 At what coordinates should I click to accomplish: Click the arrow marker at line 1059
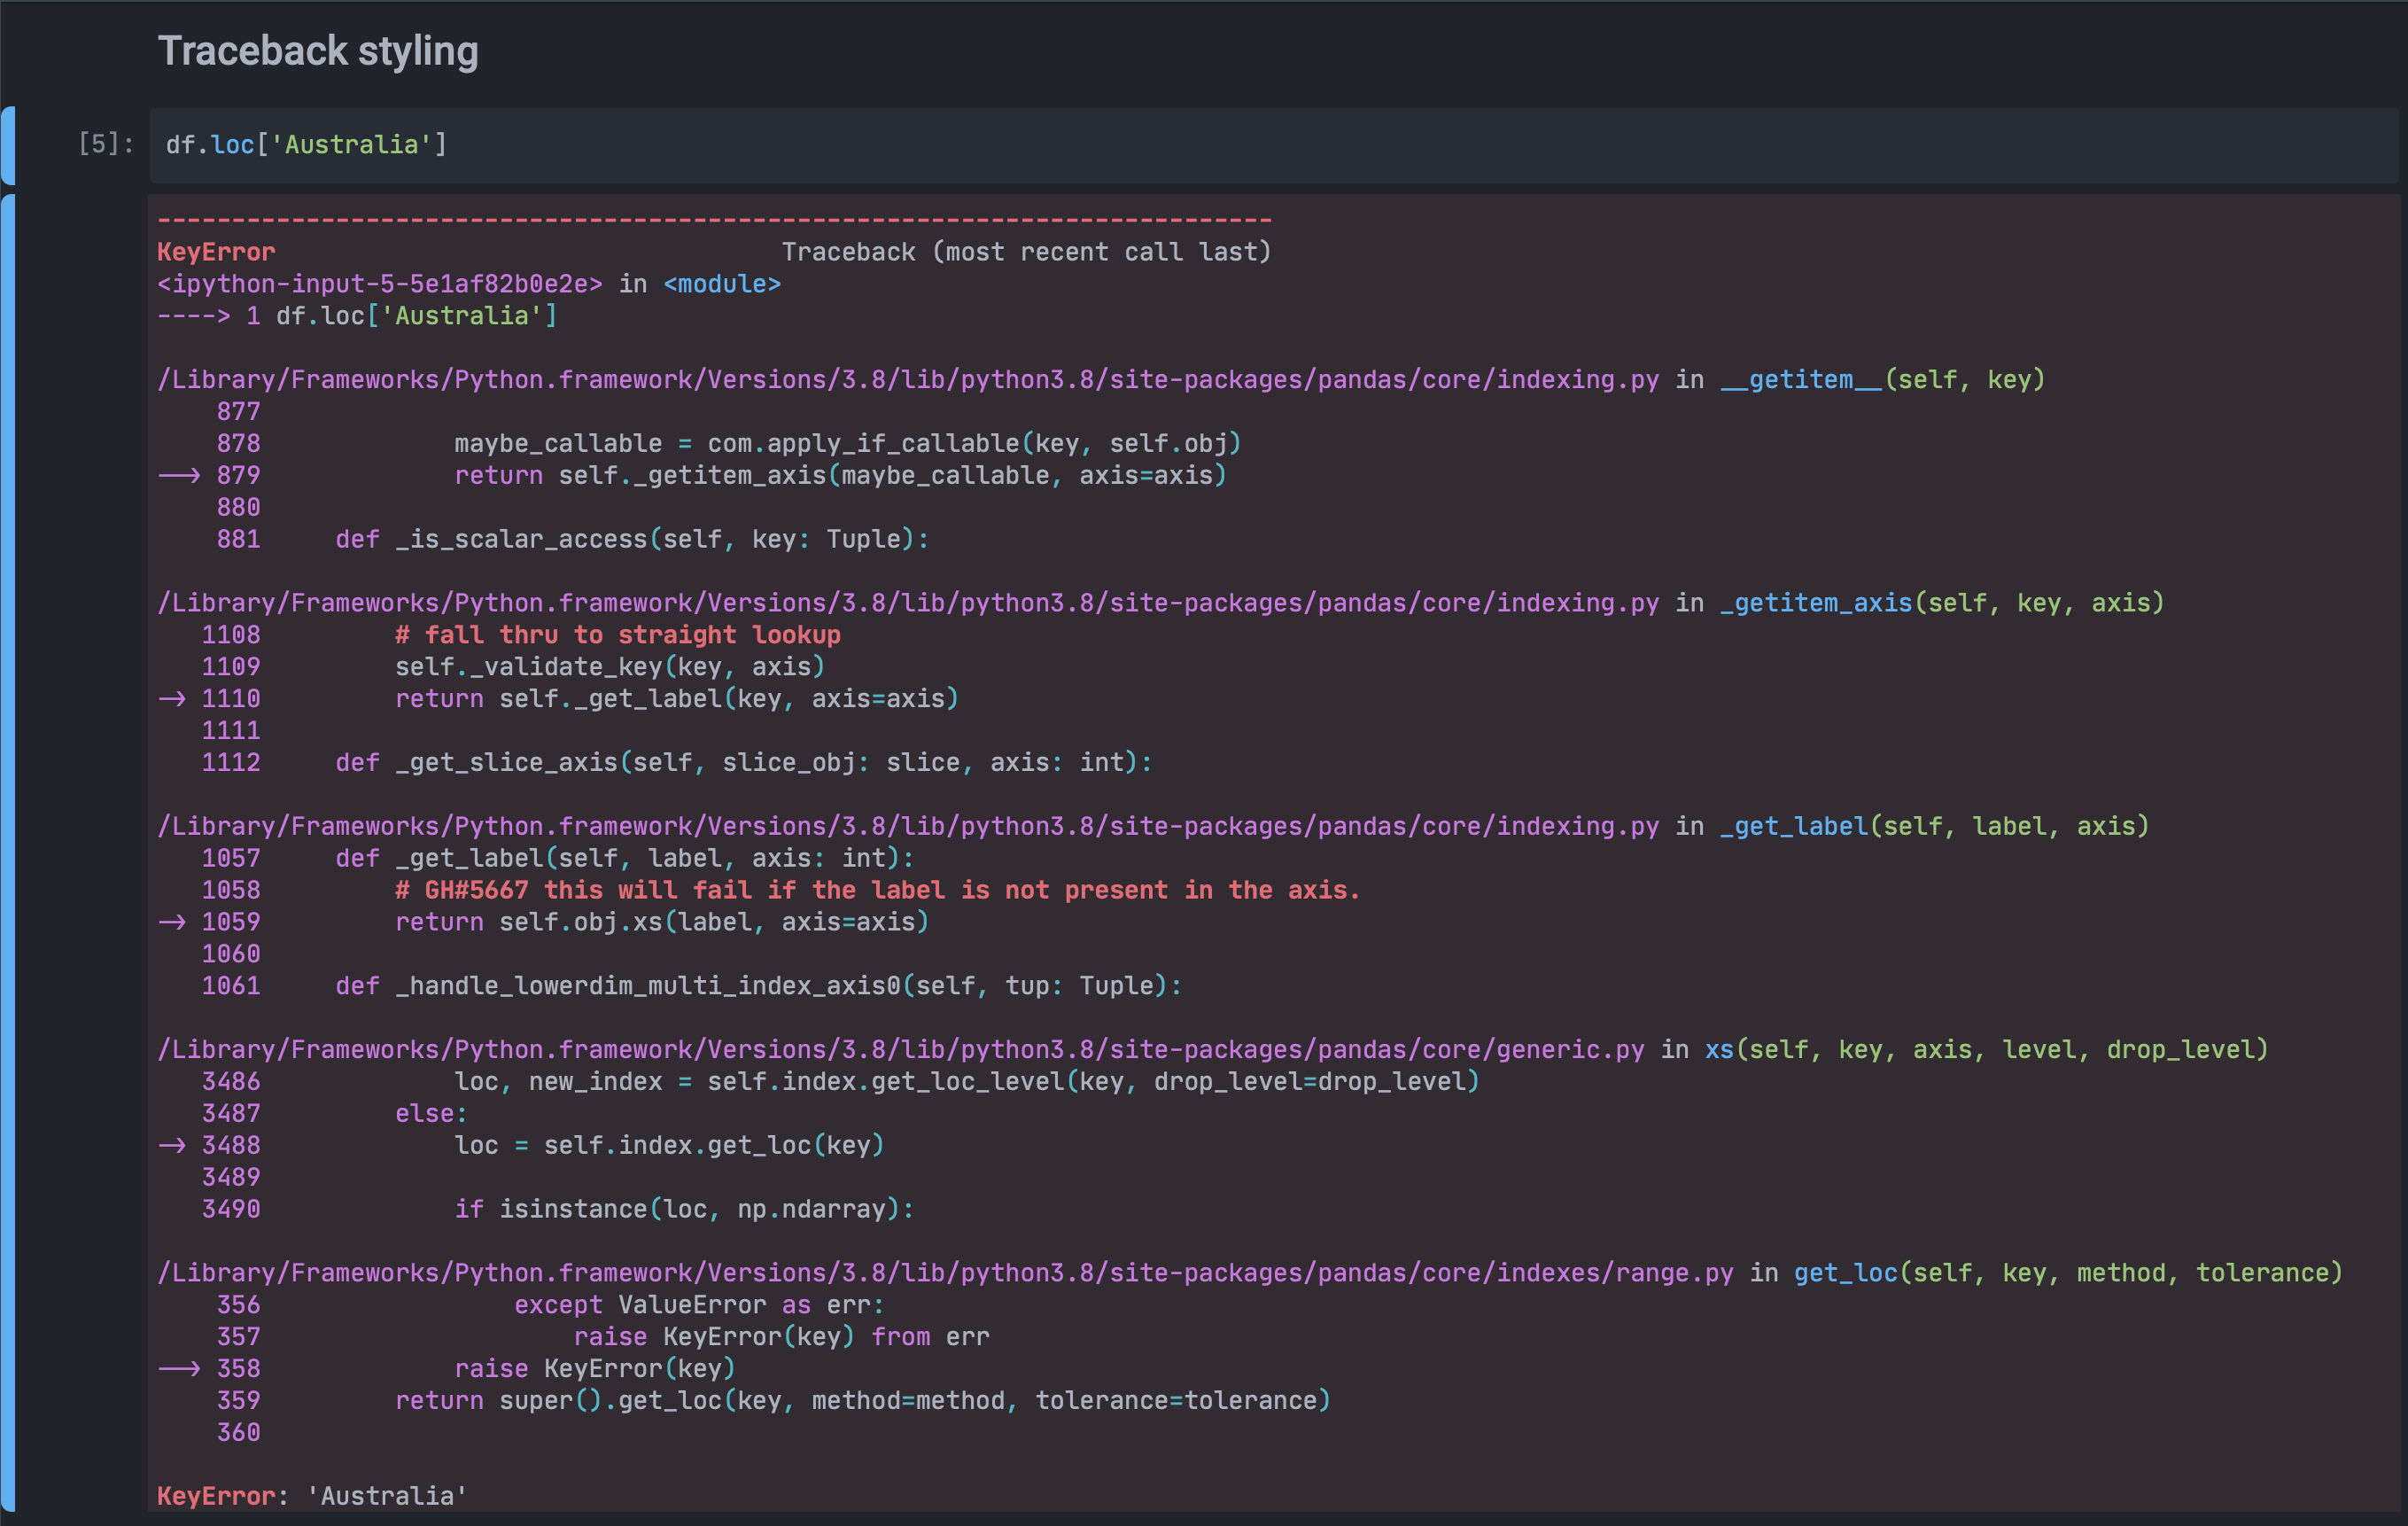tap(172, 922)
